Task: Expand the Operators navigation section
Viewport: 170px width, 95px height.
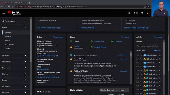Action: pyautogui.click(x=15, y=55)
